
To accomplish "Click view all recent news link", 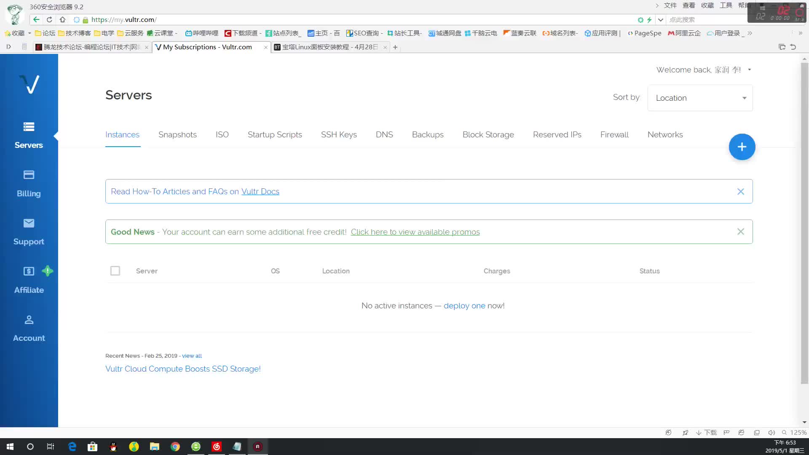I will point(192,356).
